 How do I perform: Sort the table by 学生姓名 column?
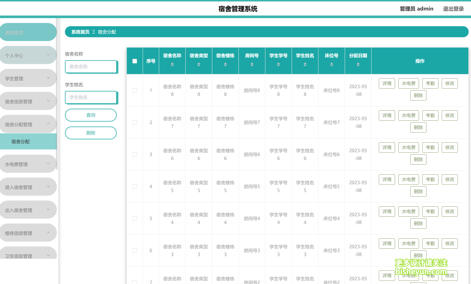305,64
